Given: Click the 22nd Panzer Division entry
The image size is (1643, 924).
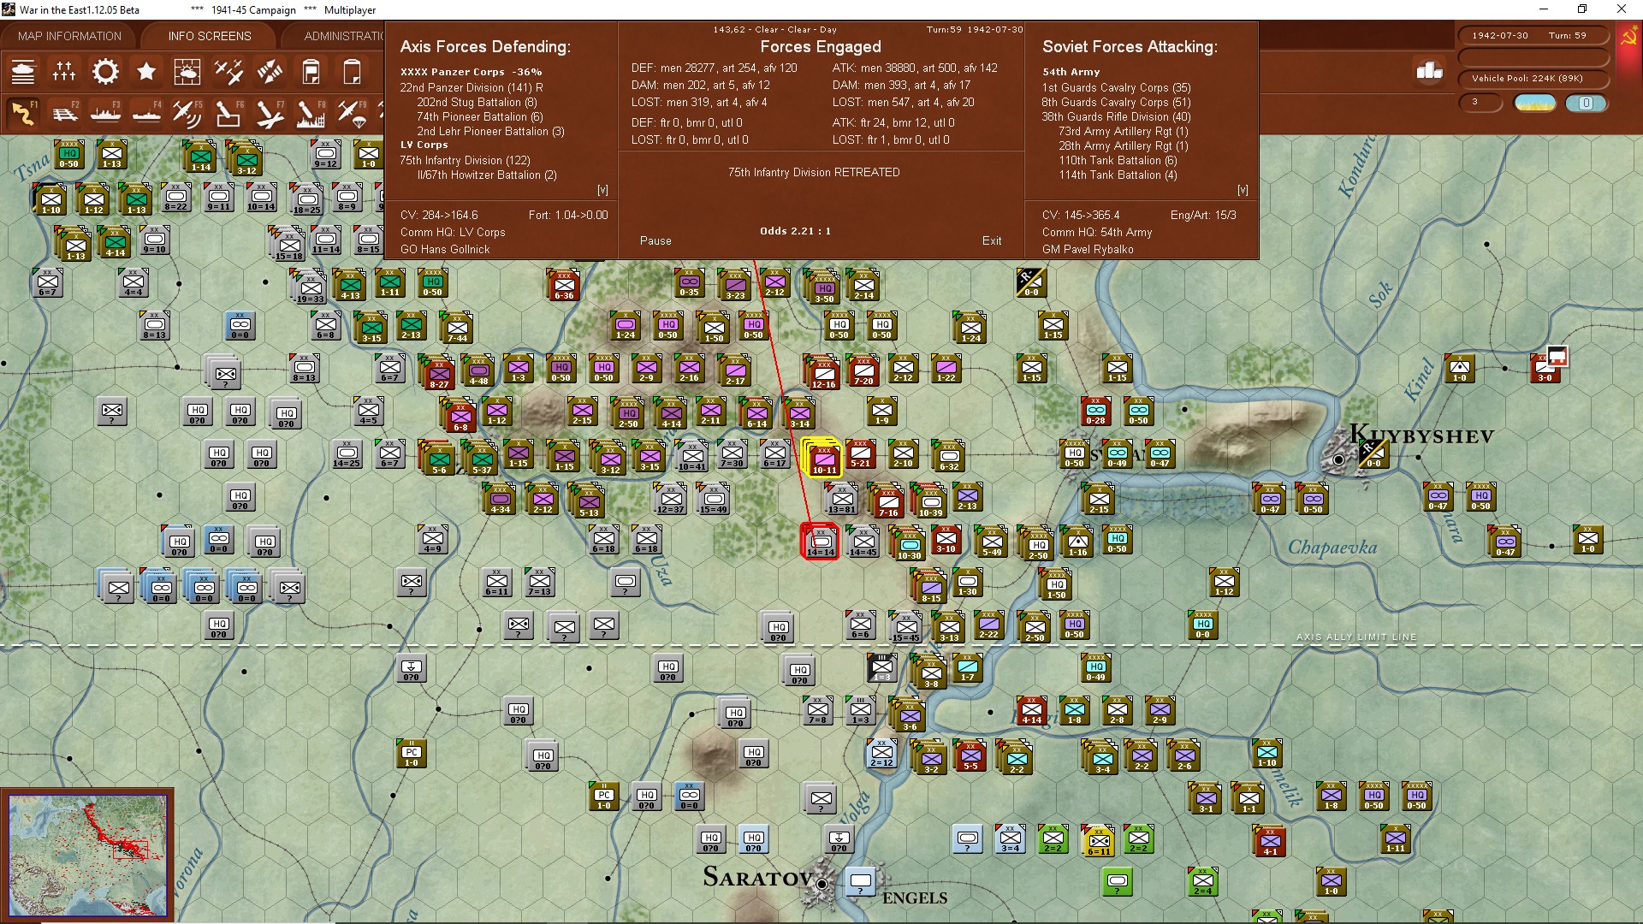Looking at the screenshot, I should (472, 87).
